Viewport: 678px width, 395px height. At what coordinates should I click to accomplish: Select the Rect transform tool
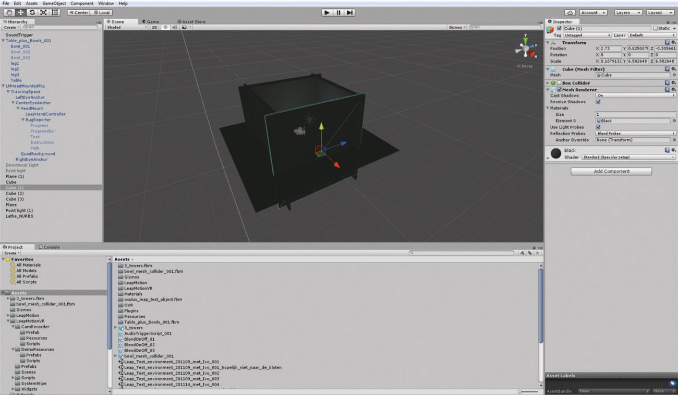pyautogui.click(x=55, y=13)
